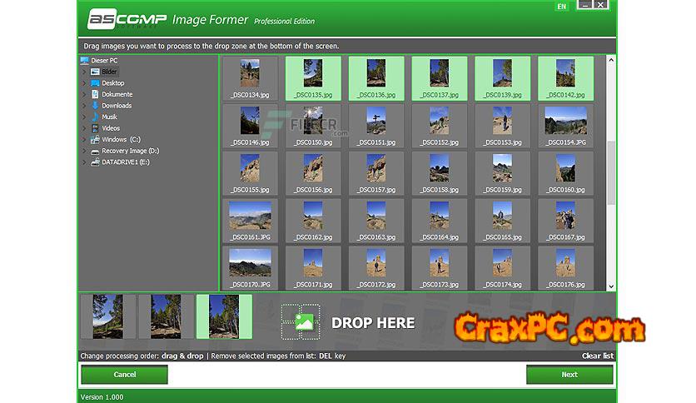696x403 pixels.
Task: Select thumbnail _DSC0146.jpg
Action: pyautogui.click(x=251, y=126)
